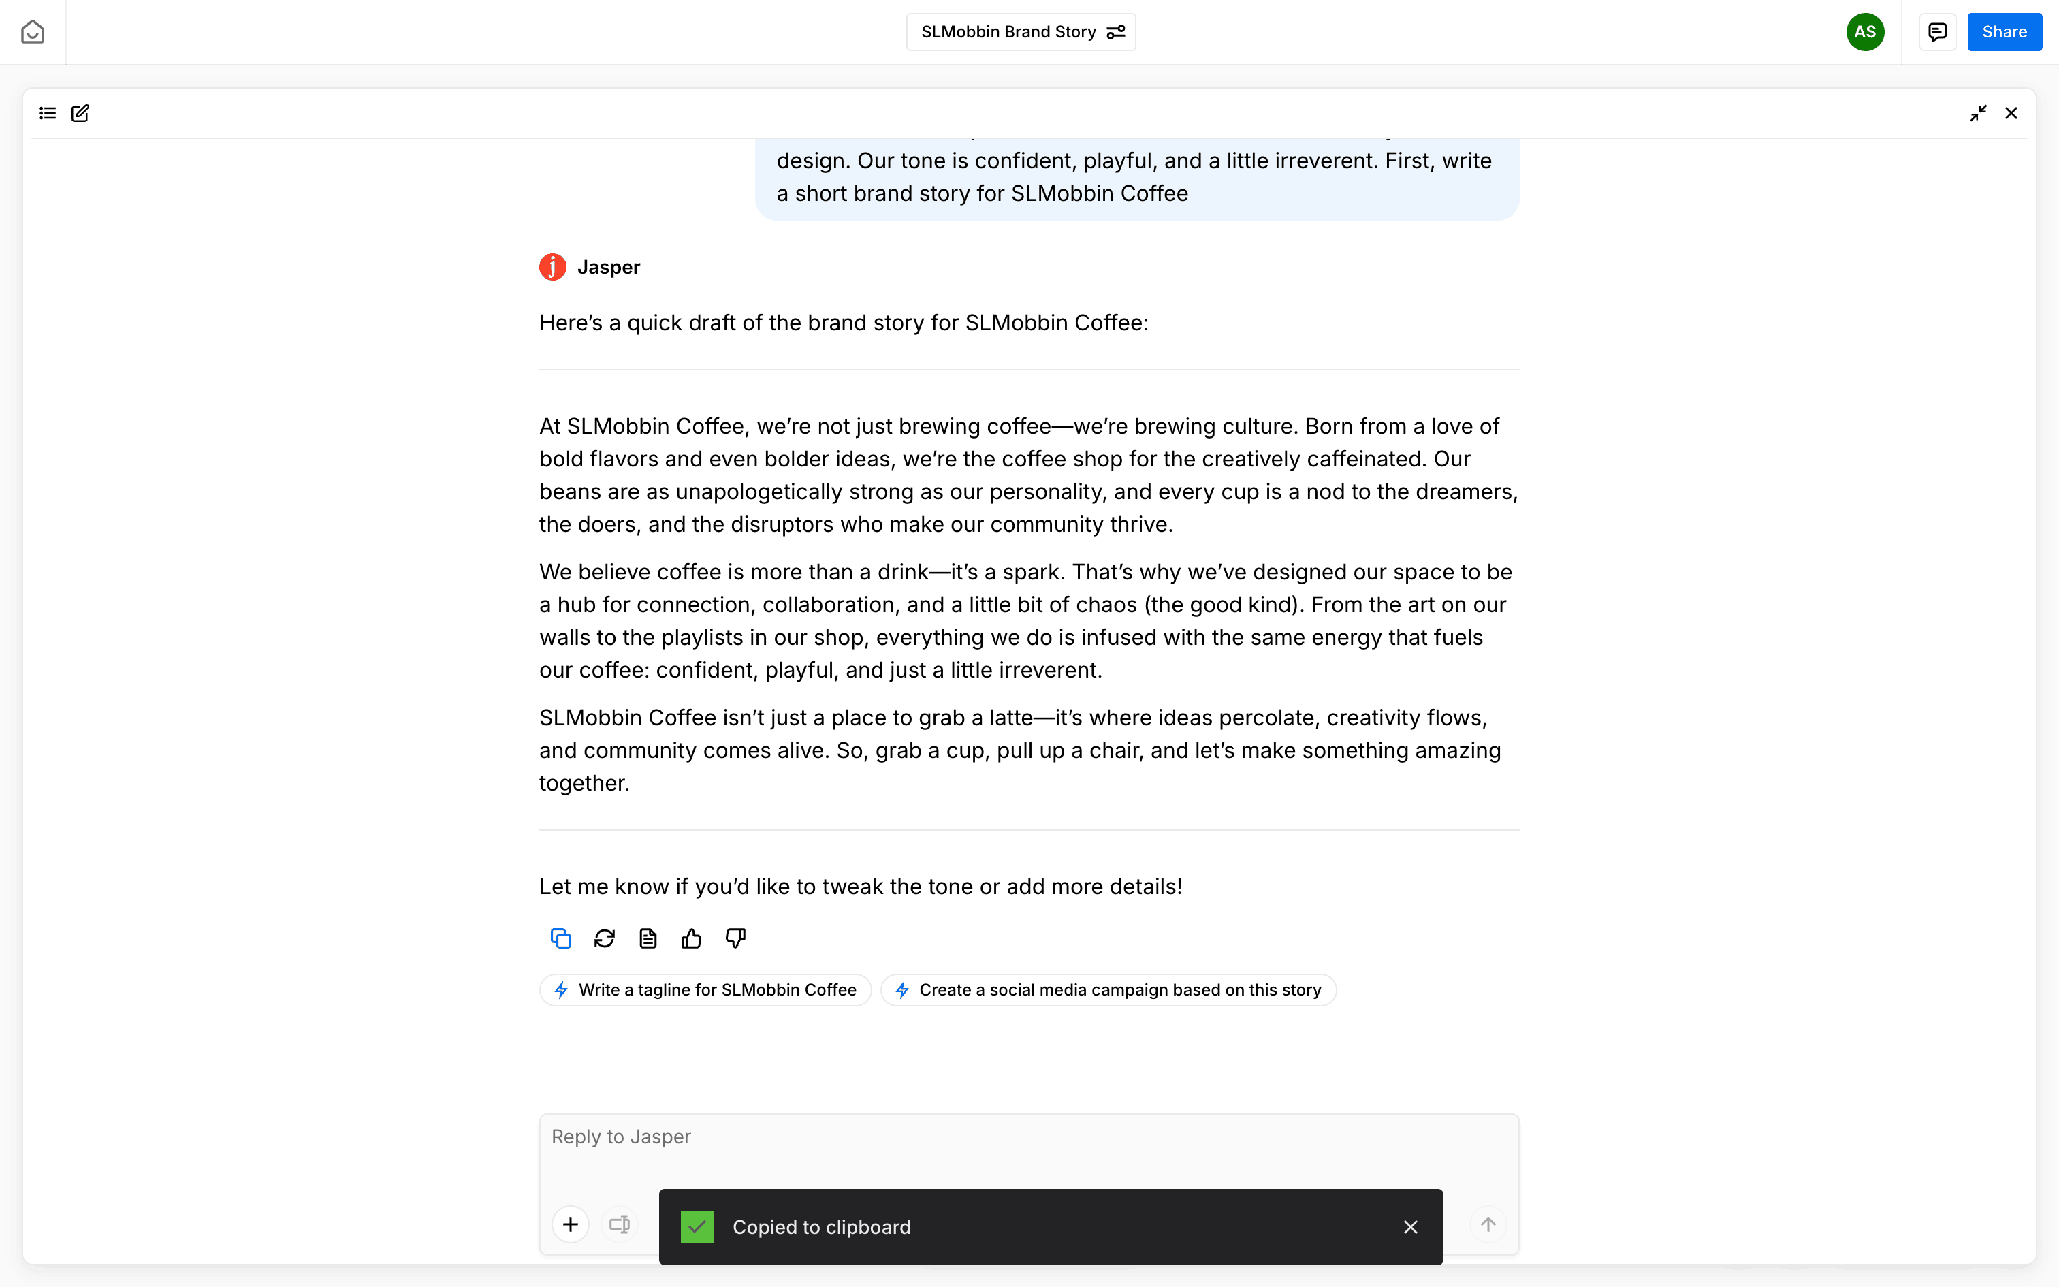Viewport: 2059px width, 1287px height.
Task: Close the chat panel
Action: tap(2011, 113)
